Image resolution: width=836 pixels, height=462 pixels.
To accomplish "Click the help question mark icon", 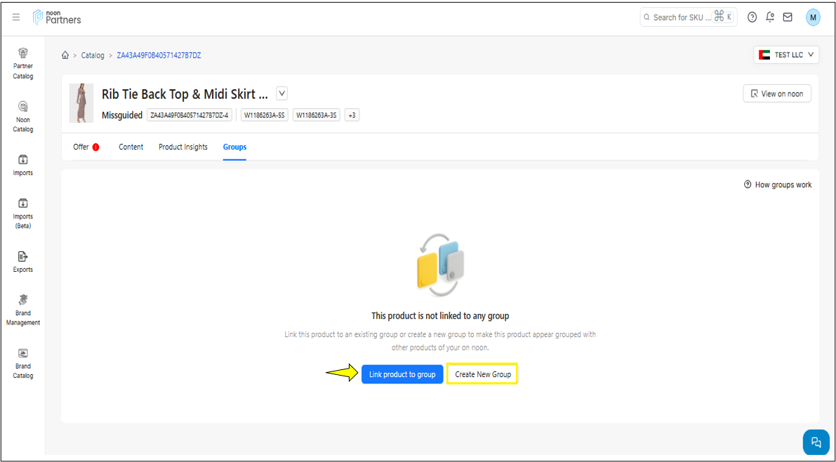I will pyautogui.click(x=752, y=18).
